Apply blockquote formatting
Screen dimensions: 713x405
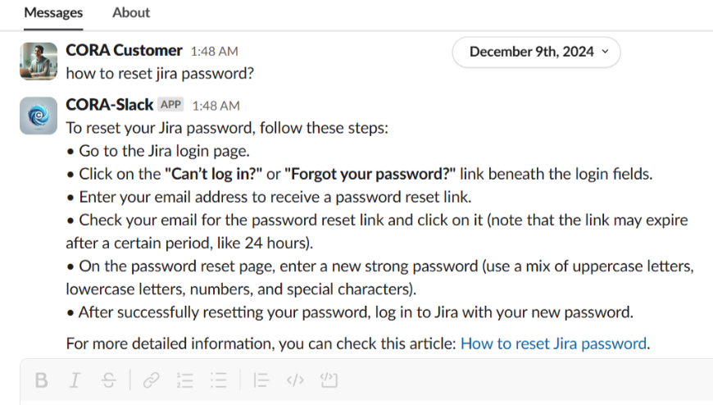pyautogui.click(x=261, y=380)
